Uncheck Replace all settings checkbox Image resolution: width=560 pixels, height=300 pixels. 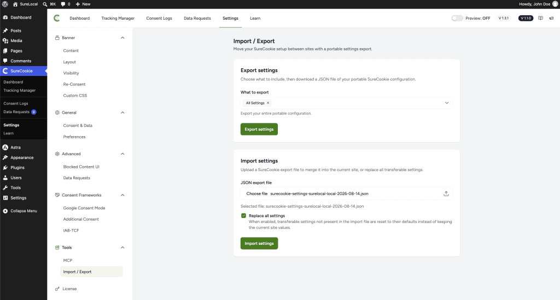[243, 216]
